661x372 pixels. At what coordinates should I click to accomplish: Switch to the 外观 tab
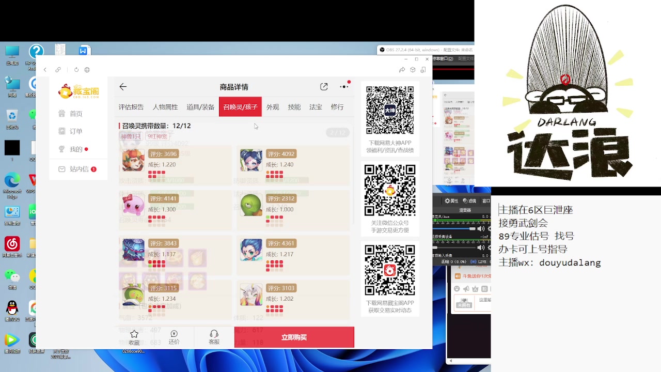(273, 107)
